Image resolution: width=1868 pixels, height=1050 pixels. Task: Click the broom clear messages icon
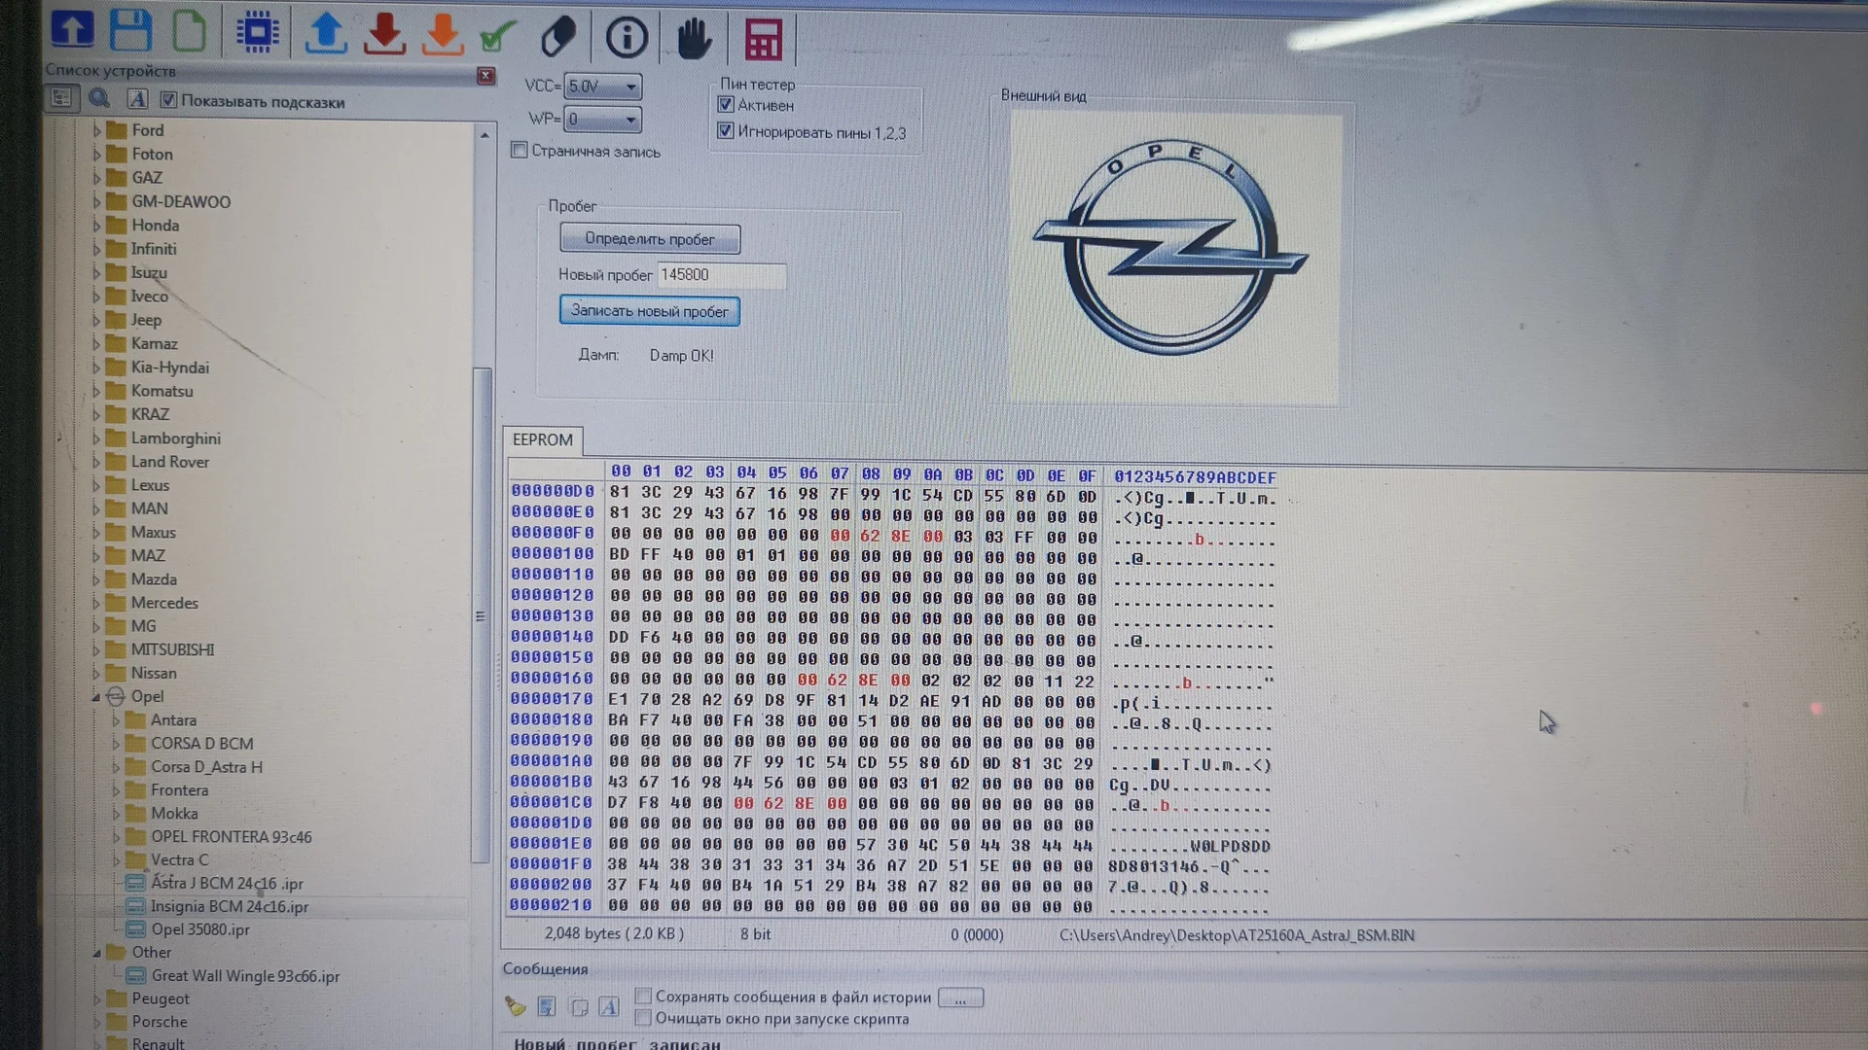515,1006
